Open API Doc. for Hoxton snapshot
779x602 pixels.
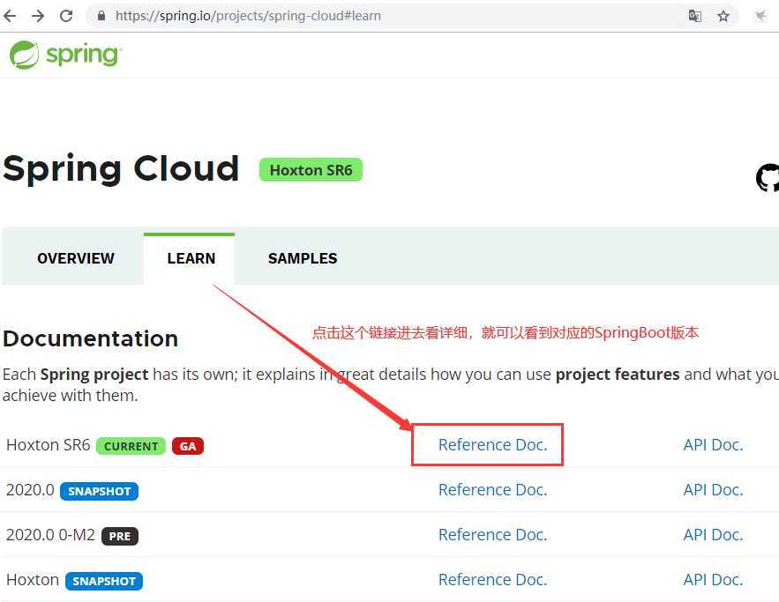(x=713, y=580)
